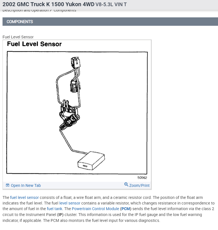This screenshot has height=230, width=218.
Task: Follow the 'fuel level sensor' hyperlink
Action: [24, 198]
